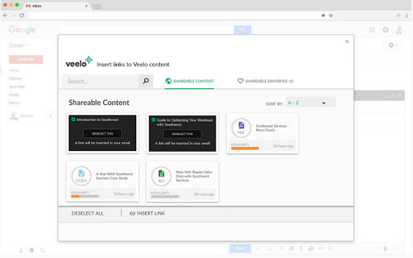Click the Gmail Compose button
The height and width of the screenshot is (258, 413).
[x=26, y=59]
